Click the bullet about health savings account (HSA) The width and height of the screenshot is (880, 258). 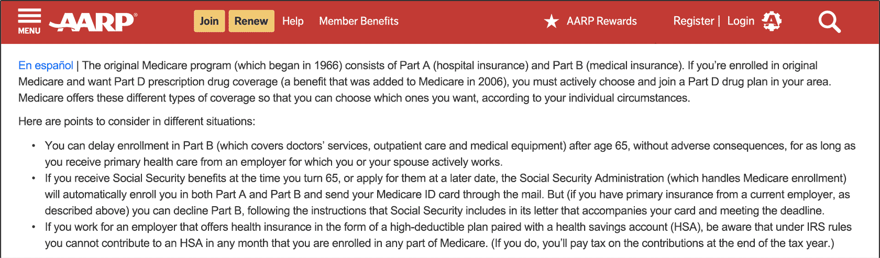click(x=448, y=235)
